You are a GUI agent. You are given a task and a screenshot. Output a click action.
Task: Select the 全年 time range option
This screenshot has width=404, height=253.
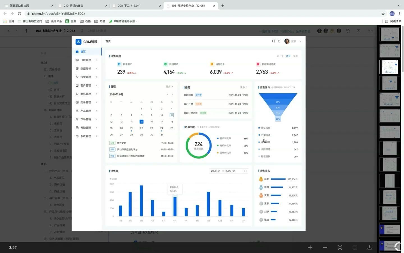coord(295,56)
